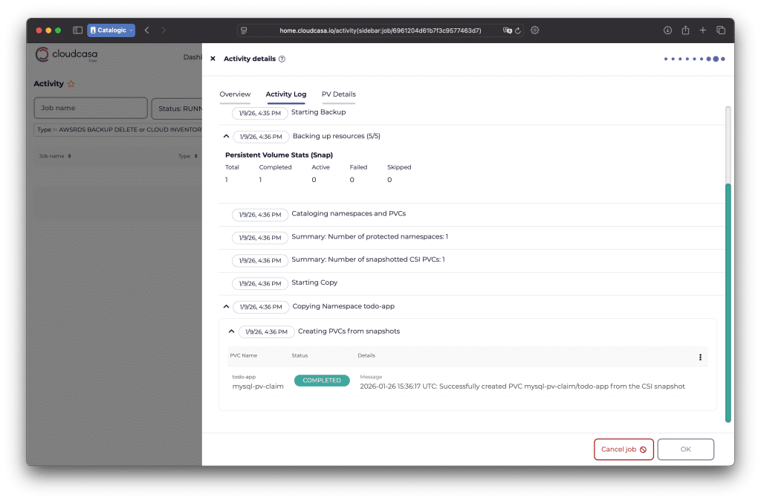Collapse Copying Namespace todo-app entry
Viewport: 761px width, 501px height.
point(226,306)
